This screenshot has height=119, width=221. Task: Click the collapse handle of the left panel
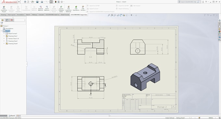click(x=27, y=64)
